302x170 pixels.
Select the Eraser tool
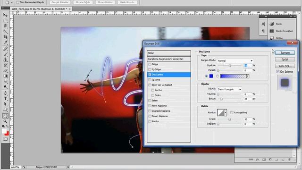coord(5,70)
